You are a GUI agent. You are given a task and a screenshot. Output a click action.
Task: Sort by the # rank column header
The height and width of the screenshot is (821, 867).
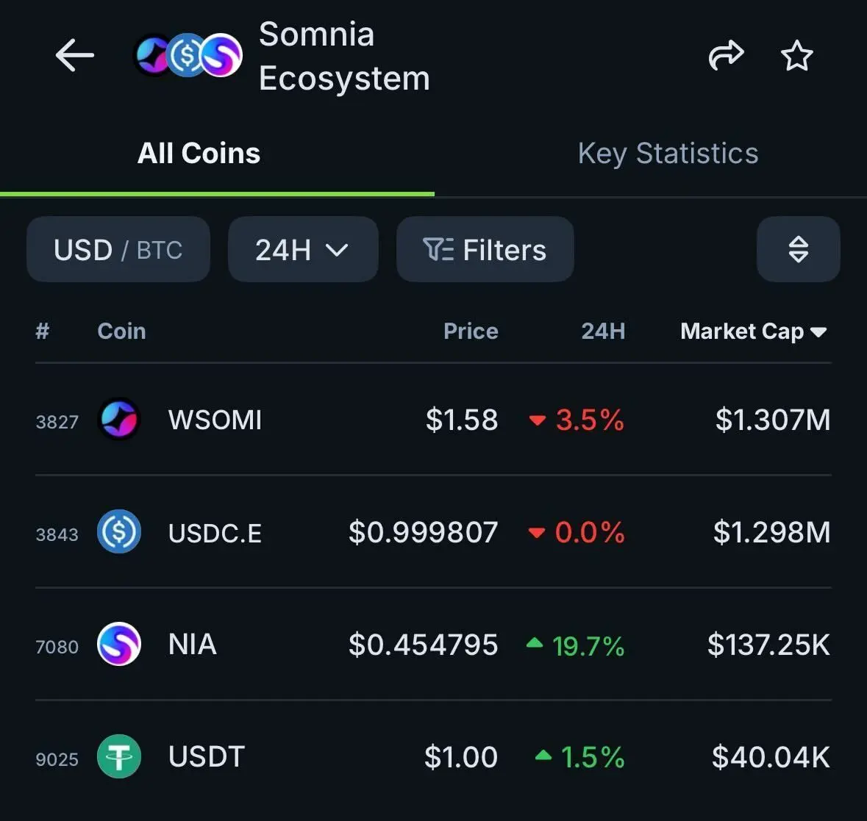[x=43, y=331]
